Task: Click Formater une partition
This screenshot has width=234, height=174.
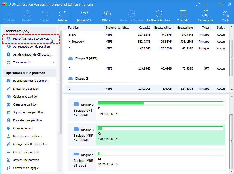Action: [x=27, y=120]
